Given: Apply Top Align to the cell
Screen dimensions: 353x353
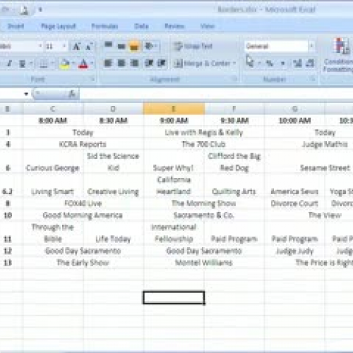Looking at the screenshot, I should [108, 46].
